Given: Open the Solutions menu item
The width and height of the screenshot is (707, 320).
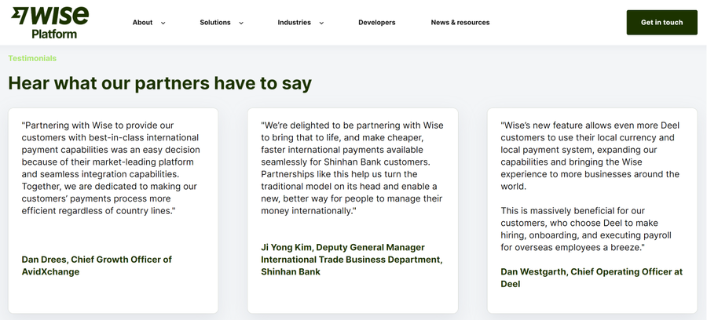Looking at the screenshot, I should click(x=215, y=23).
